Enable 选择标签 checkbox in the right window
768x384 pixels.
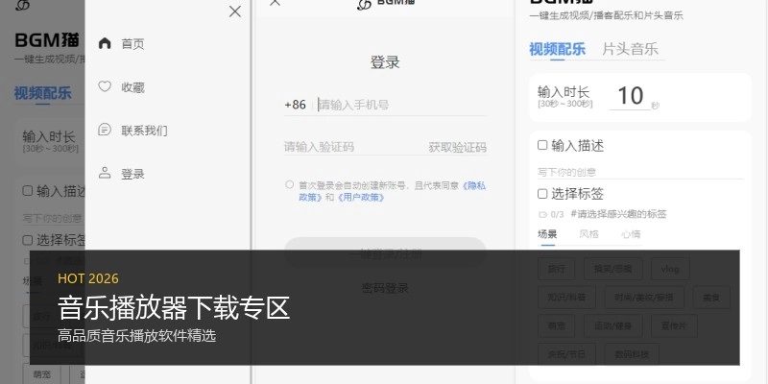542,194
